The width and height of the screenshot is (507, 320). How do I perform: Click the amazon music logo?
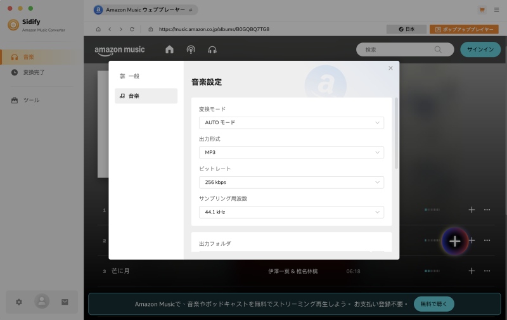pyautogui.click(x=119, y=51)
